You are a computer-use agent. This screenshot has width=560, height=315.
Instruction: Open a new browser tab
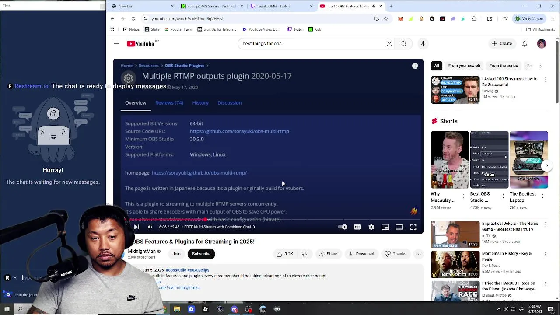(391, 6)
